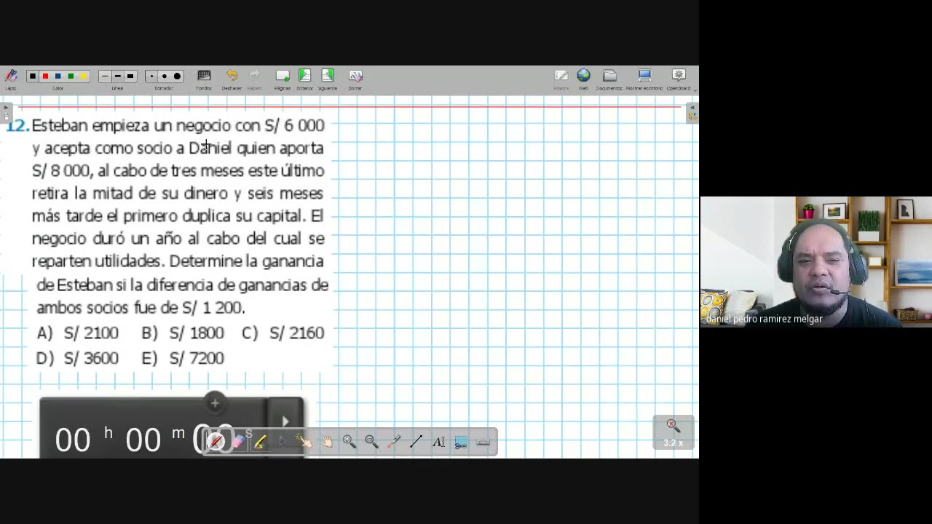This screenshot has width=932, height=524.
Task: Choose the large eraser size
Action: [177, 76]
